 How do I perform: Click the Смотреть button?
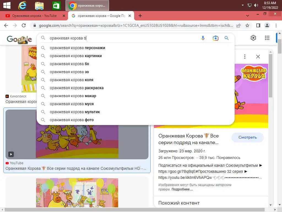pyautogui.click(x=248, y=137)
